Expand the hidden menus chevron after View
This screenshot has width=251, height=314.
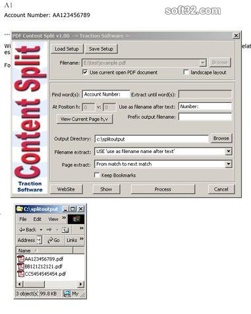pyautogui.click(x=64, y=218)
